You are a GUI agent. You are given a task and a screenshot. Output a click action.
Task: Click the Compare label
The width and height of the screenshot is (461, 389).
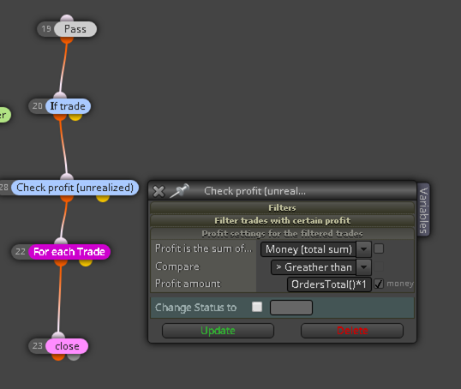click(177, 266)
